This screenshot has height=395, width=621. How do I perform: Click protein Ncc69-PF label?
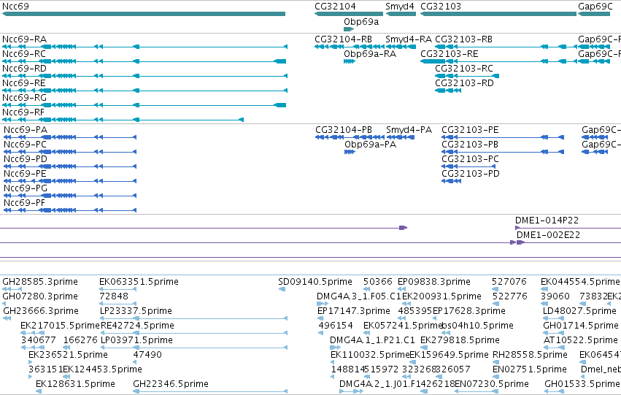(x=25, y=203)
